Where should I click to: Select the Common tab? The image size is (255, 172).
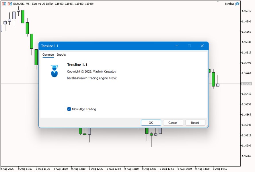coord(48,55)
